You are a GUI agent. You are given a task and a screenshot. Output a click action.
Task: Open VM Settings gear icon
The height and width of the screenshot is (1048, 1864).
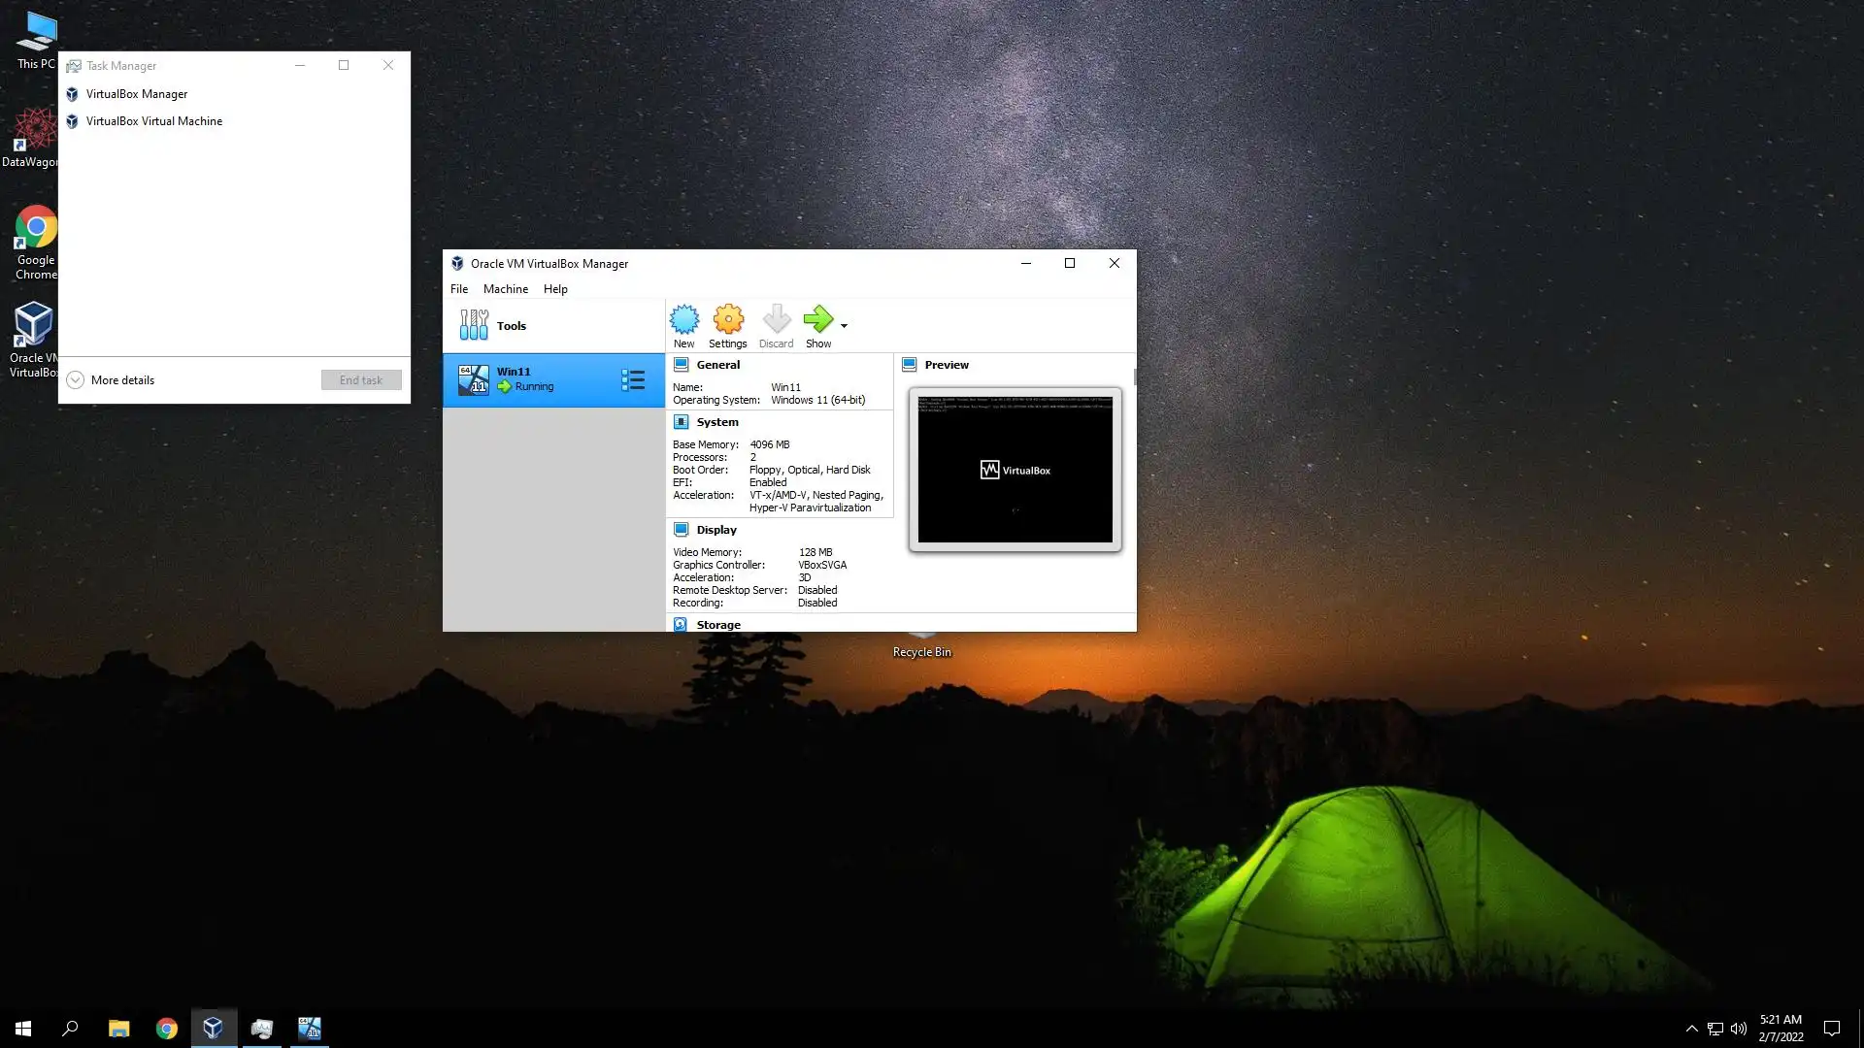[728, 320]
